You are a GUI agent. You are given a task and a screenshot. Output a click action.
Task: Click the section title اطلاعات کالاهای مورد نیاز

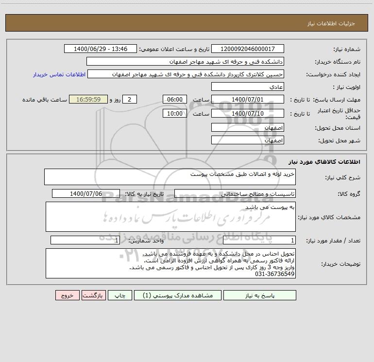[324, 162]
